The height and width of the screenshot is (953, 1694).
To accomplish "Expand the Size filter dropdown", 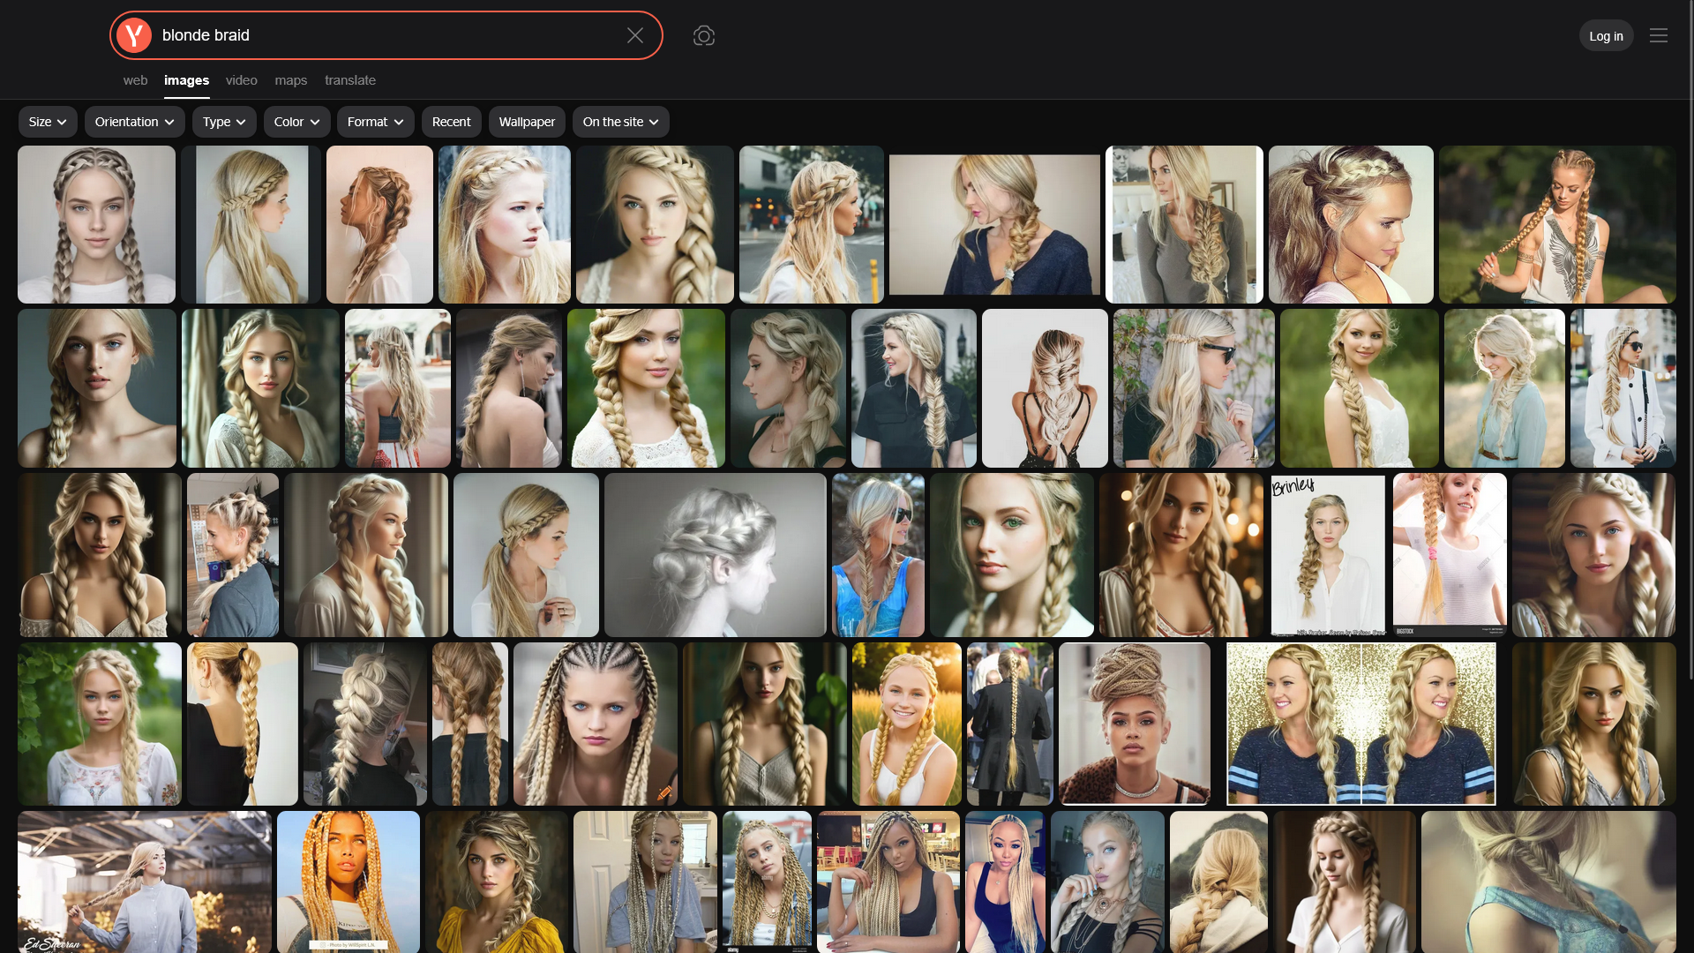I will pyautogui.click(x=48, y=122).
